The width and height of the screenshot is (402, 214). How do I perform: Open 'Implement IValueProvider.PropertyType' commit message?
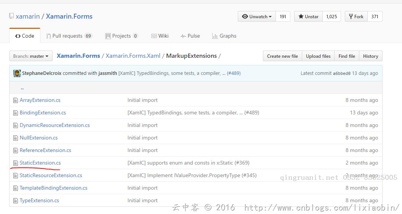tap(192, 175)
